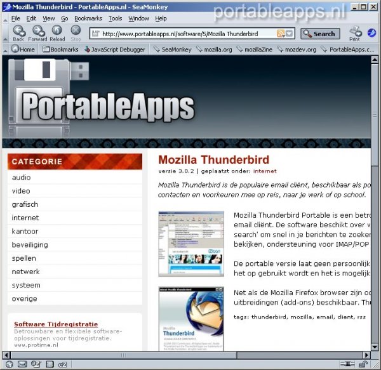Screen dimensions: 381x370
Task: Click the vertical scrollbar up arrow
Action: pos(375,60)
